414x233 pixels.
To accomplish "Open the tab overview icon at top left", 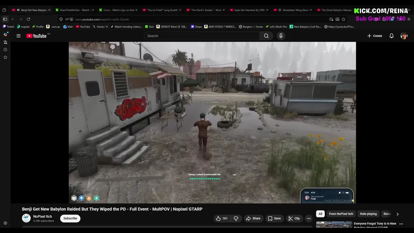I will [x=4, y=10].
